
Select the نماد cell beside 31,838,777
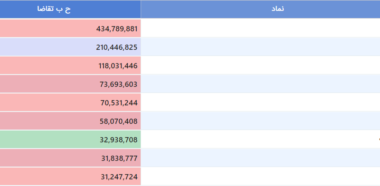(x=260, y=158)
